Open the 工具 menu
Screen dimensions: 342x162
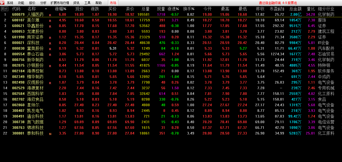88,3
